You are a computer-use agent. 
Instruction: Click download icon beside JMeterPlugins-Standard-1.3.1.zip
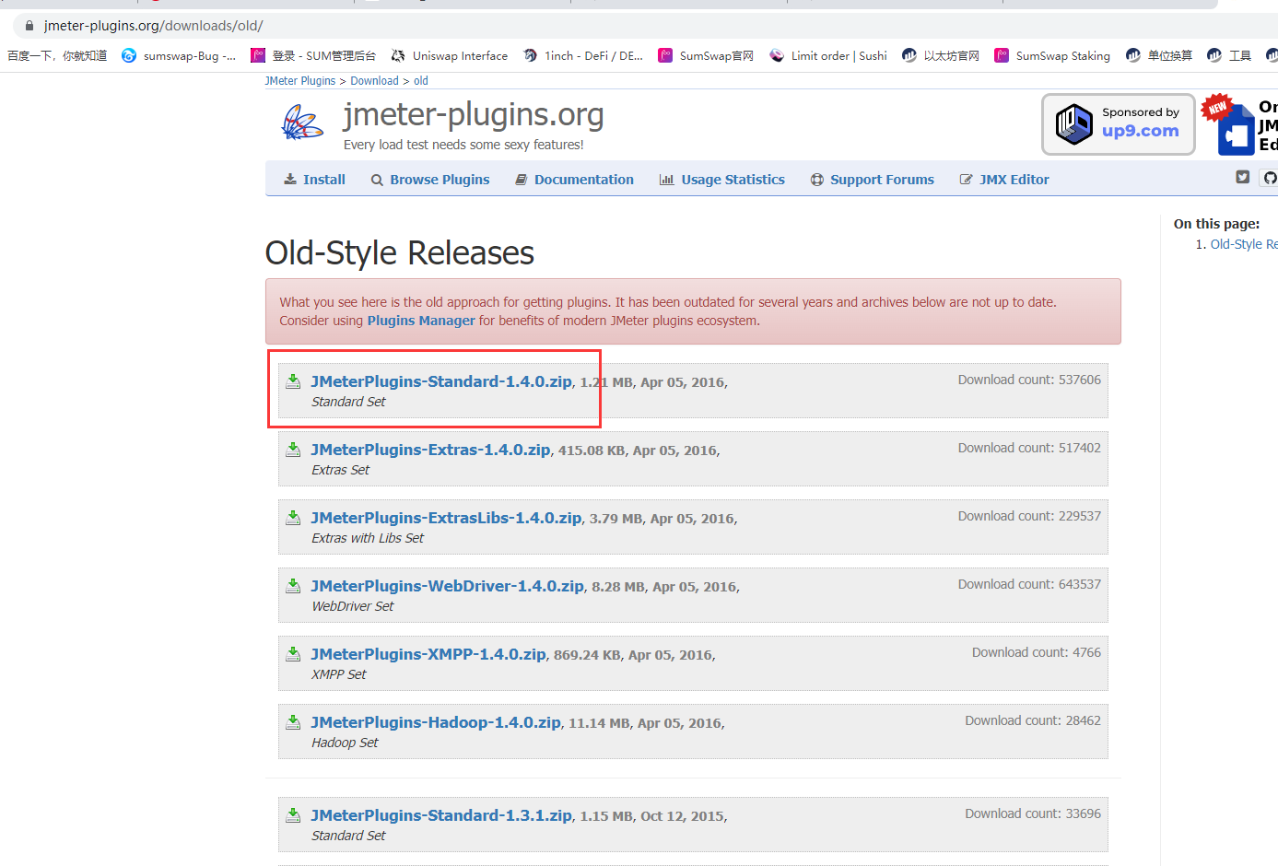pyautogui.click(x=293, y=815)
